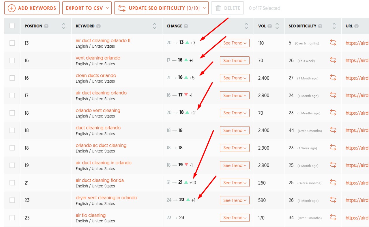369x227 pixels.
Task: Click the Add Keywords button
Action: tap(32, 8)
